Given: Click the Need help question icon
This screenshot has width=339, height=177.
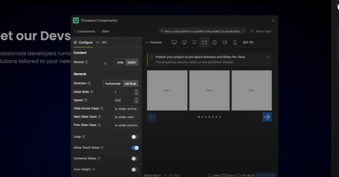Looking at the screenshot, I should click(251, 31).
